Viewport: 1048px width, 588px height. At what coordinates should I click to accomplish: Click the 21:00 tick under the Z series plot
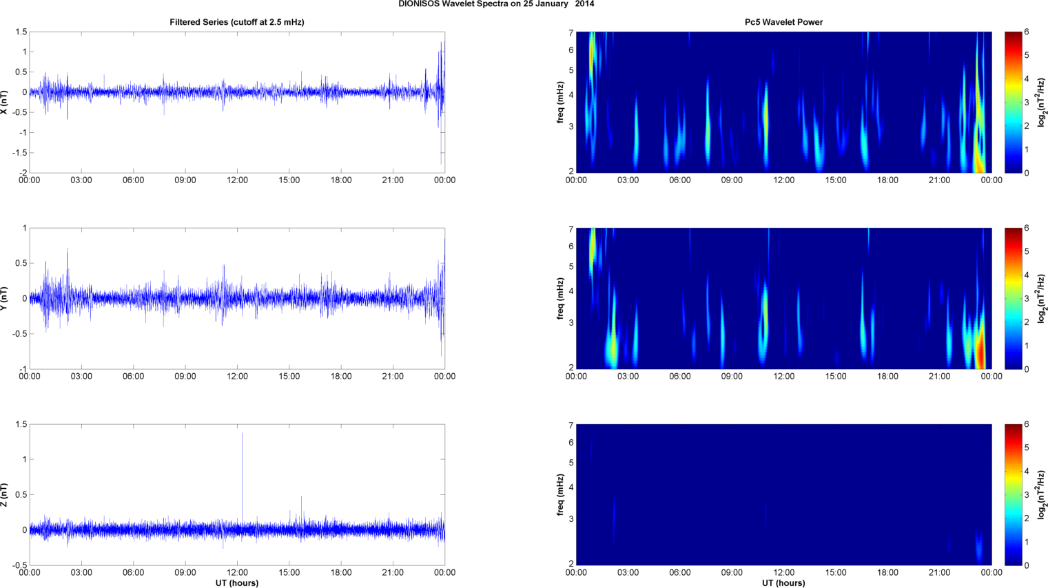[393, 573]
